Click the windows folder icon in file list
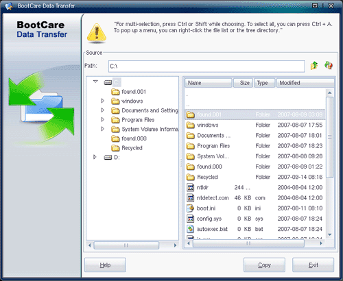Screen dimensions: 343x281 (x=190, y=125)
